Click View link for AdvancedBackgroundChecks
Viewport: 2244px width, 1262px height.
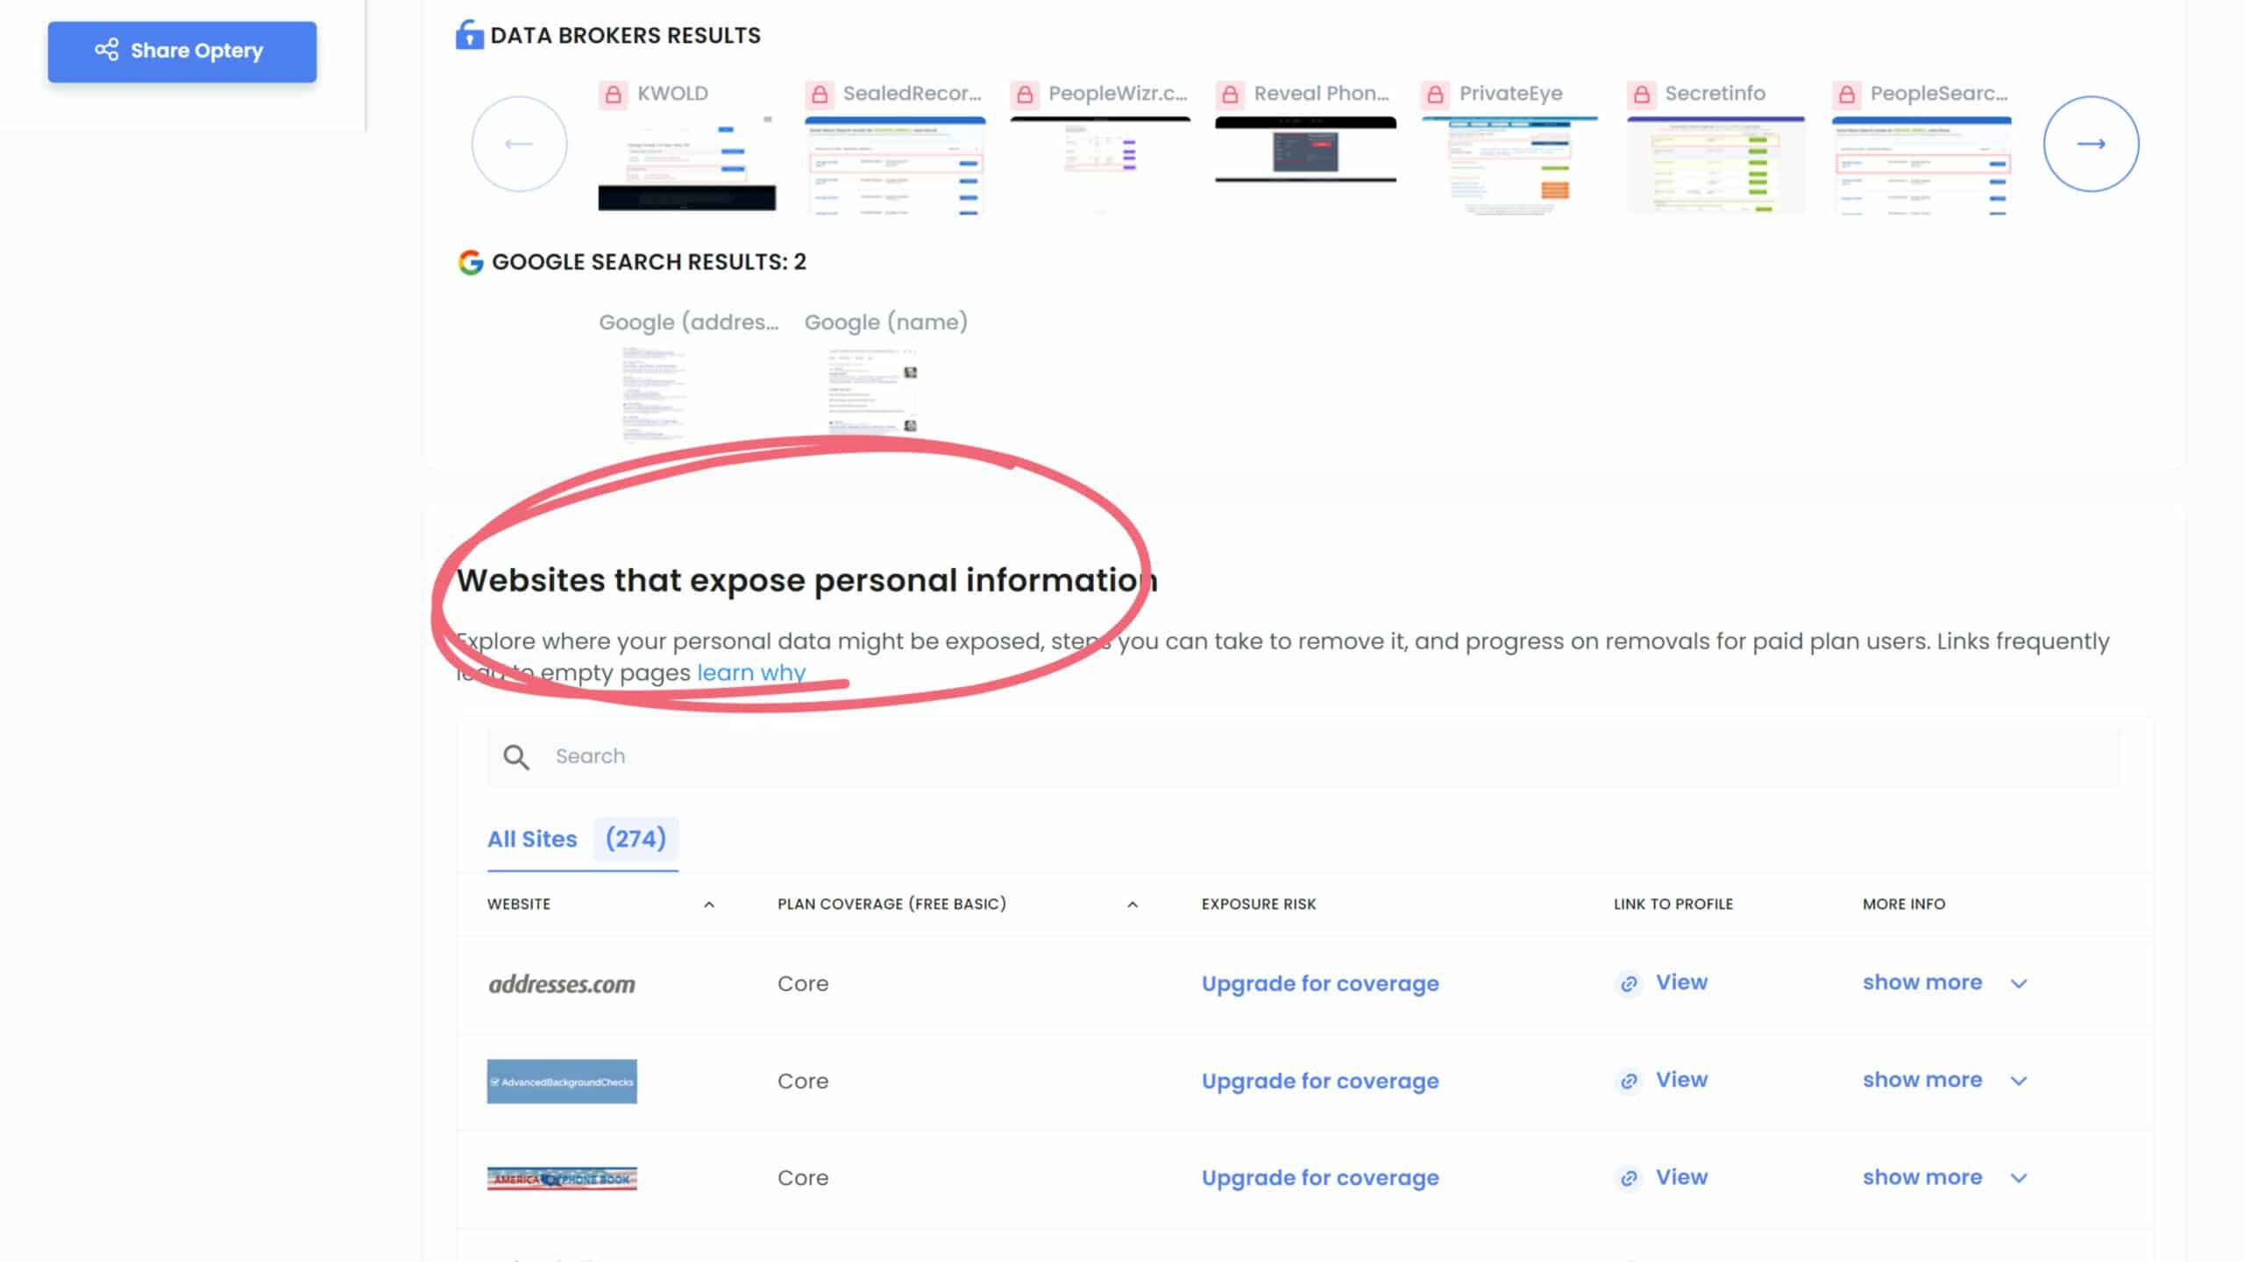click(1681, 1080)
